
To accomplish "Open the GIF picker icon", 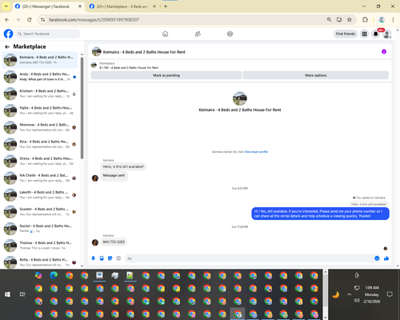I will point(118,258).
